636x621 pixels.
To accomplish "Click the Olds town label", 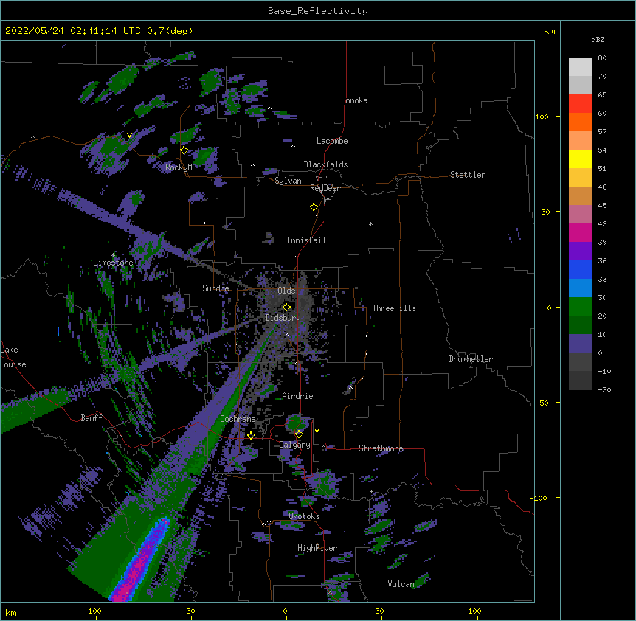I will (x=286, y=291).
